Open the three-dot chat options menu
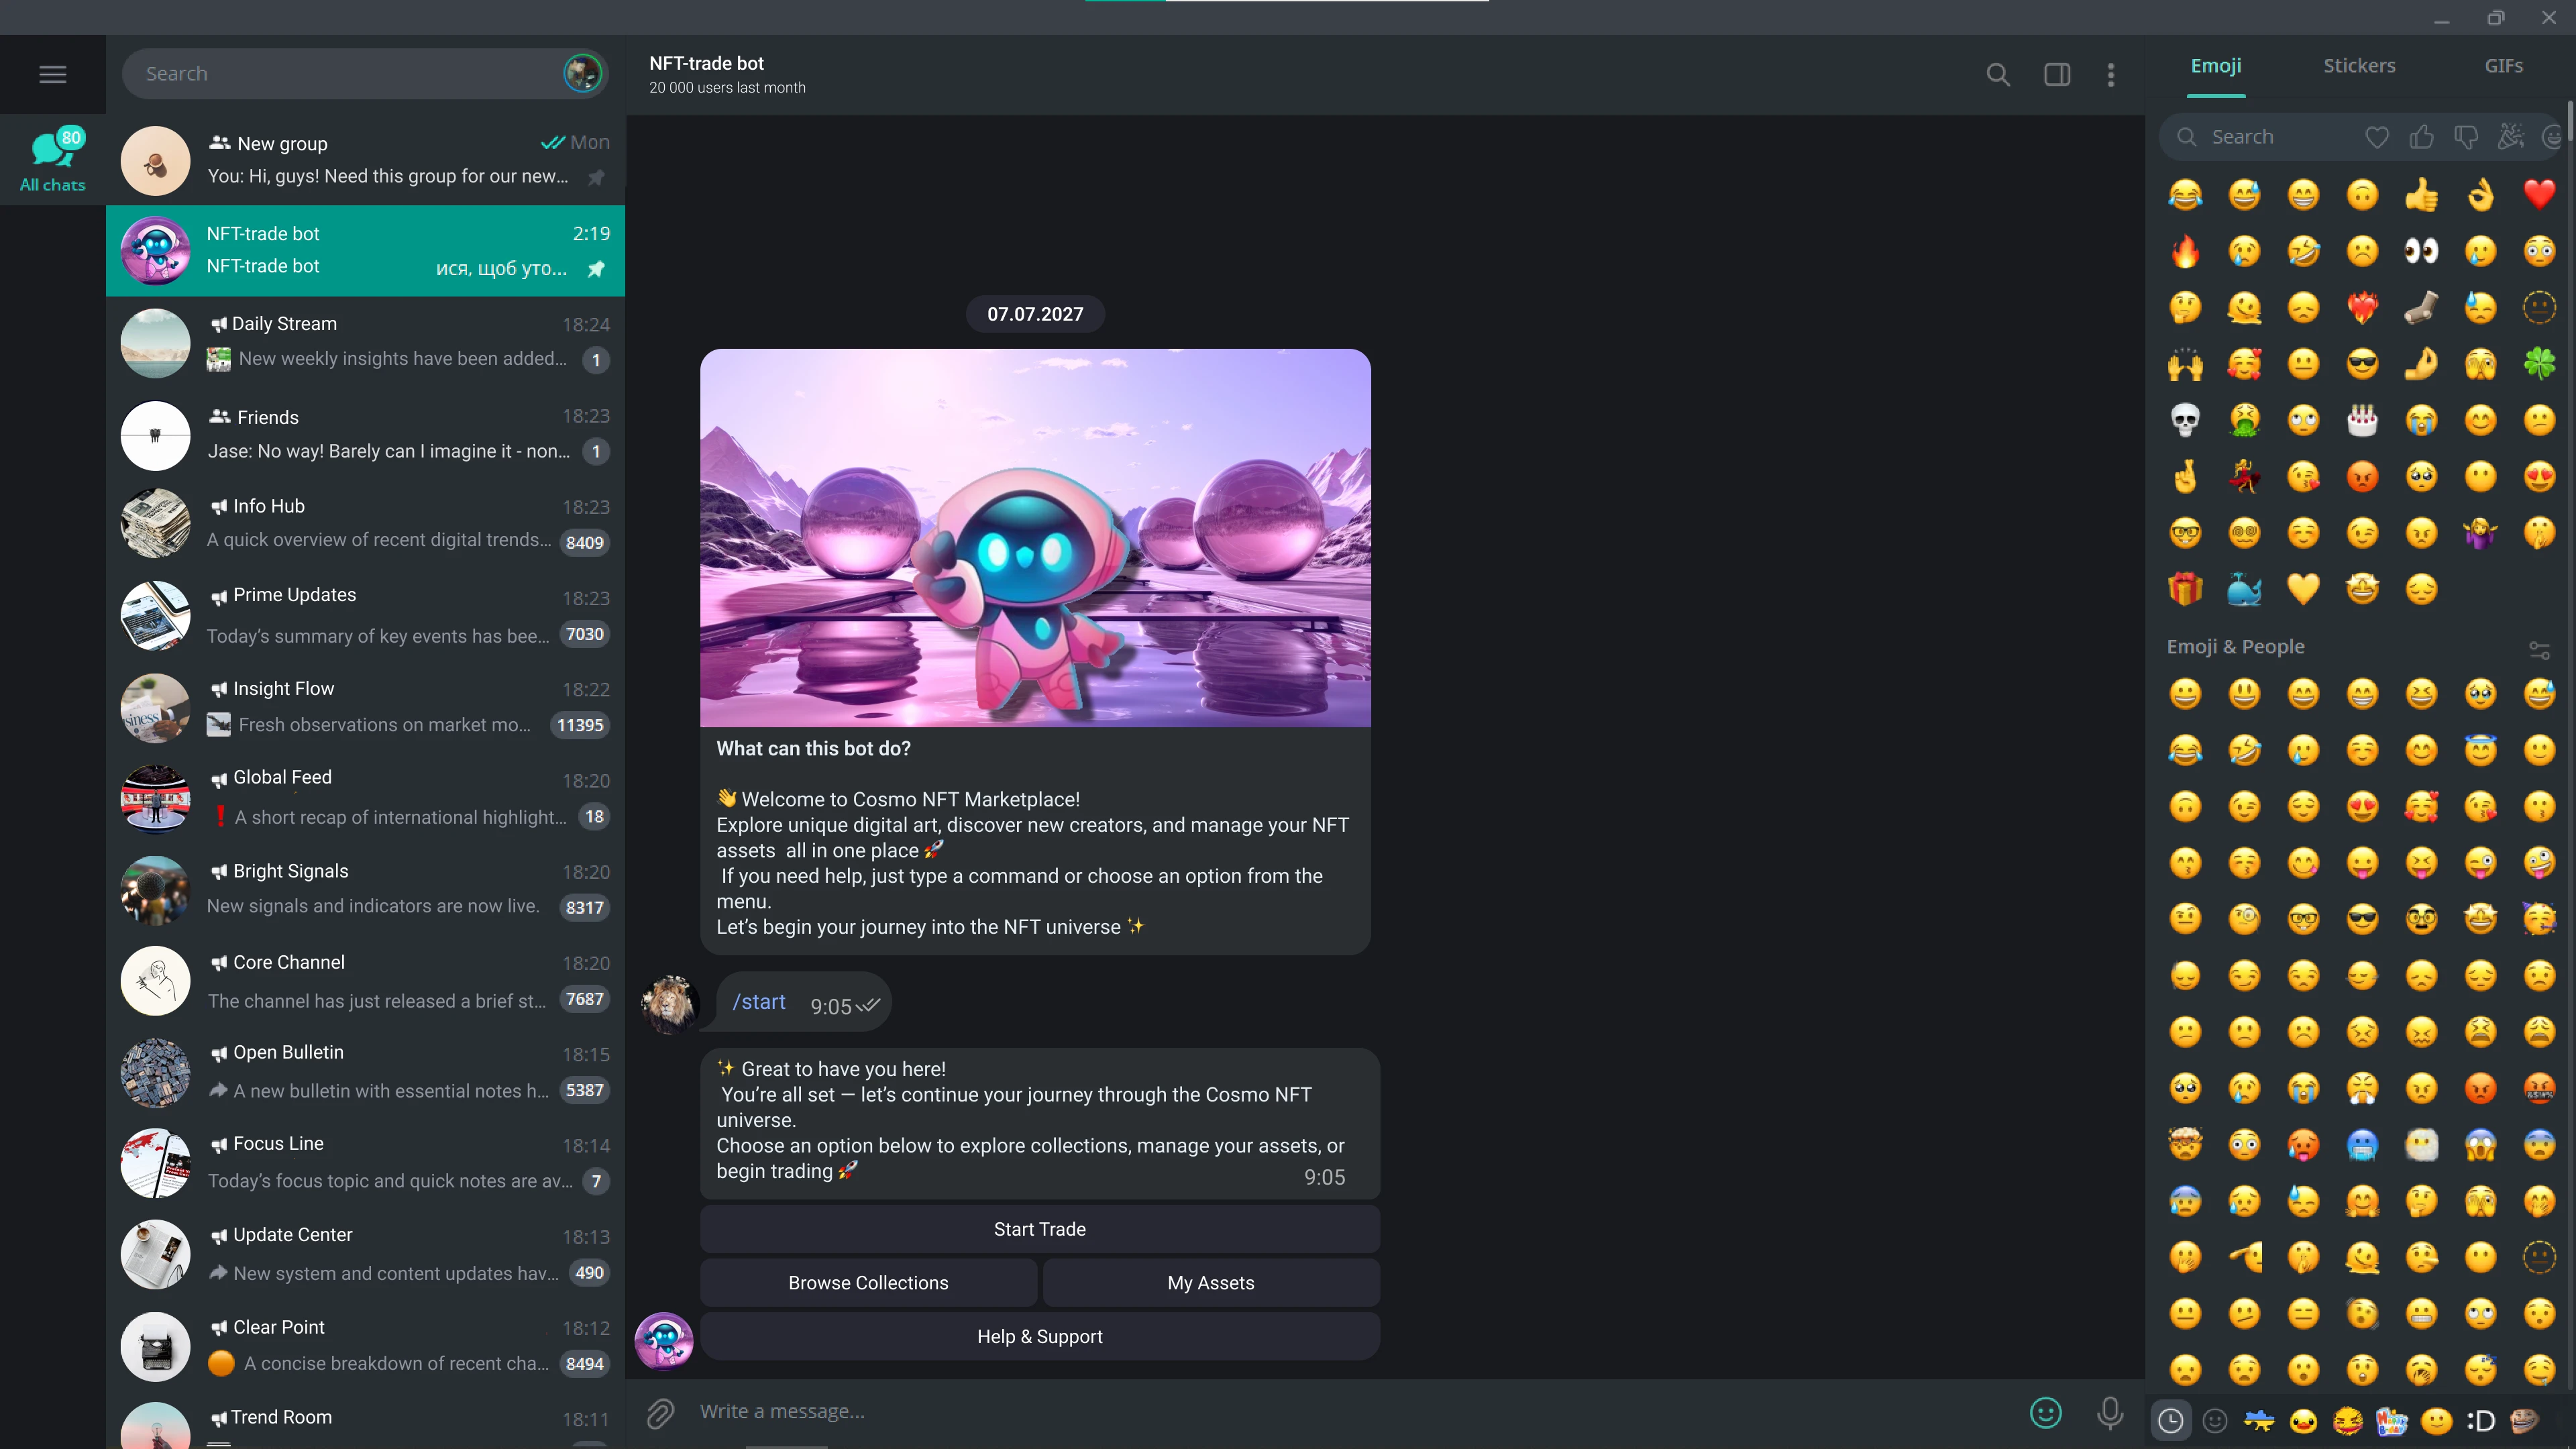This screenshot has height=1449, width=2576. 2110,74
